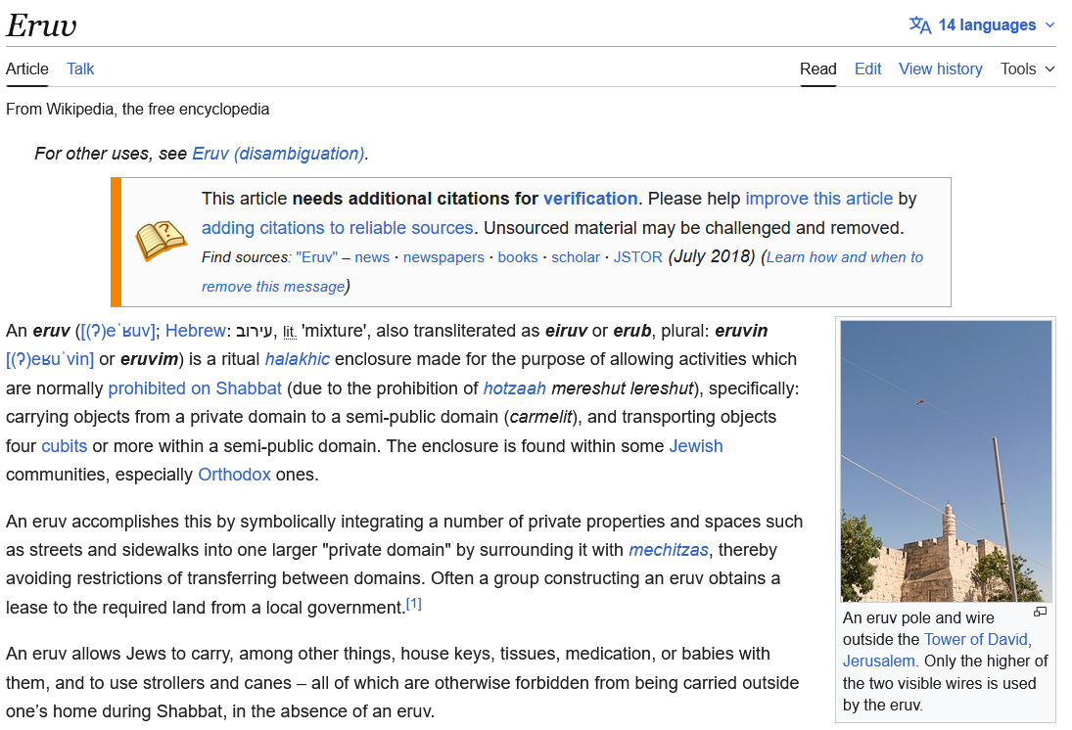Open the Hebrew language link
Image resolution: width=1072 pixels, height=730 pixels.
[x=196, y=331]
